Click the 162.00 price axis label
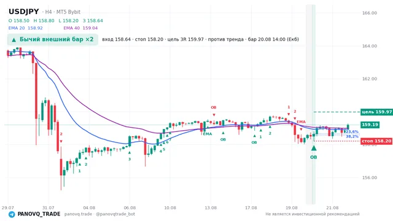The width and height of the screenshot is (393, 221). coord(370,79)
